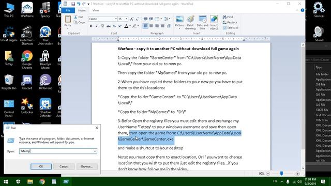Click the Undo arrow in quick access toolbar
The width and height of the screenshot is (331, 186).
(x=79, y=4)
